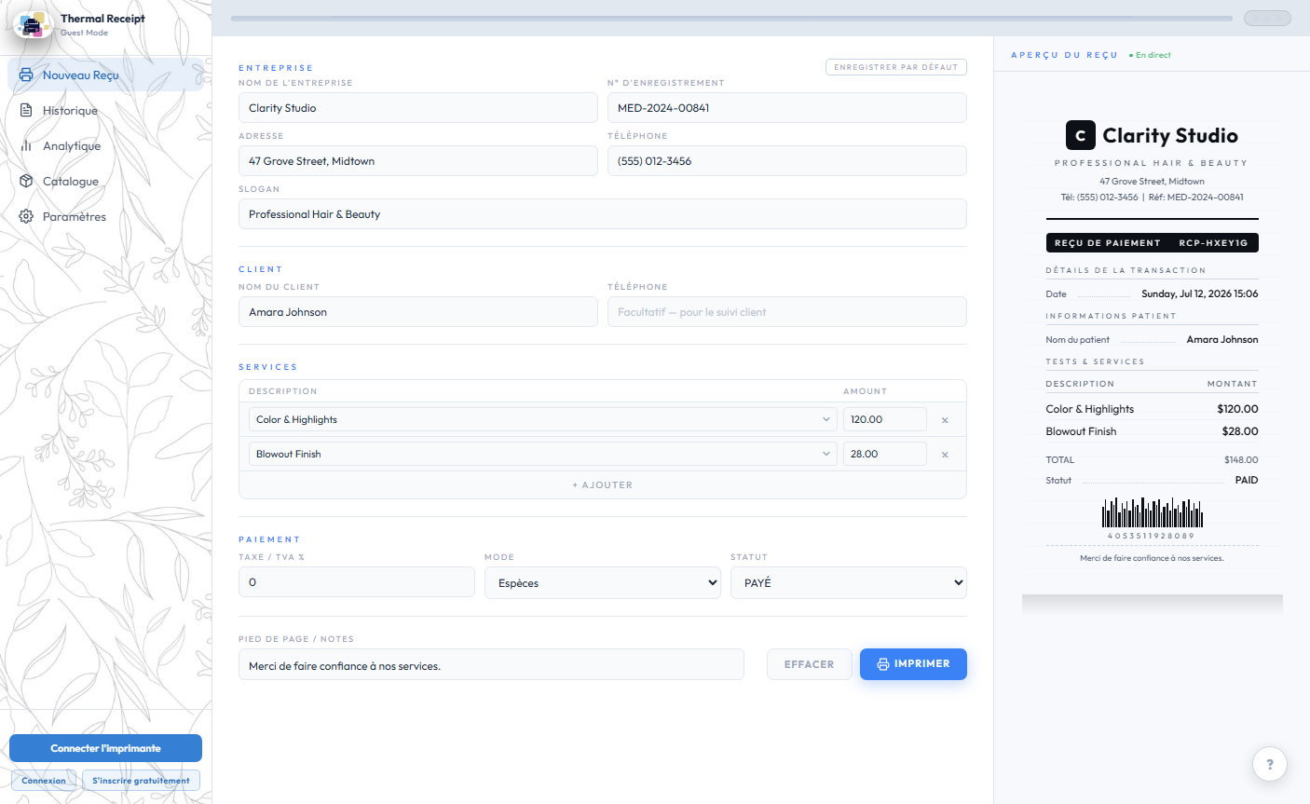Image resolution: width=1310 pixels, height=804 pixels.
Task: Focus the Slogan input field
Action: coord(603,214)
